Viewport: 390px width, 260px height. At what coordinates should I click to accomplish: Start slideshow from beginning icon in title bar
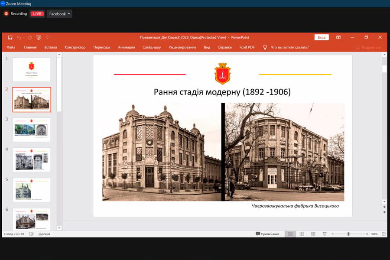39,38
